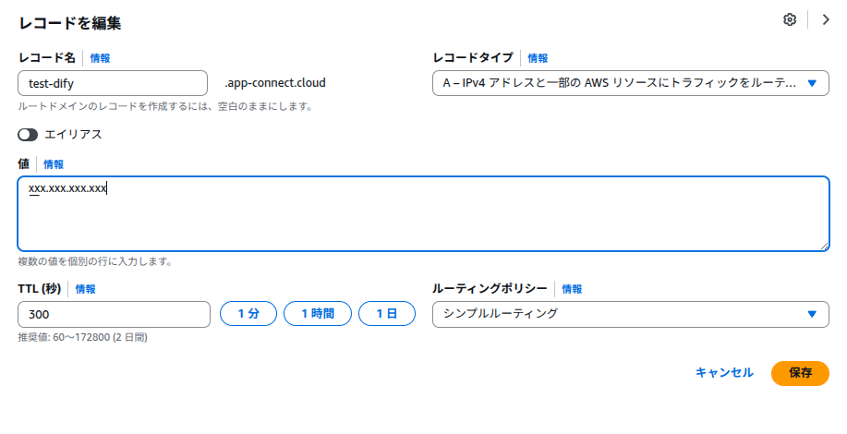Collapse panel with right chevron arrow
Viewport: 847px width, 434px height.
coord(826,20)
